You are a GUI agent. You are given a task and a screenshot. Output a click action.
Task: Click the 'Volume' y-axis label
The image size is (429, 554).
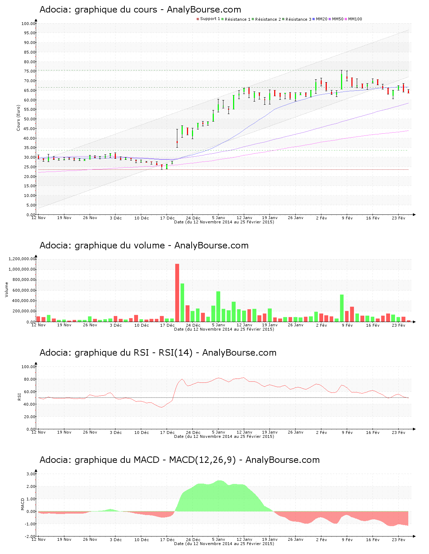point(6,290)
